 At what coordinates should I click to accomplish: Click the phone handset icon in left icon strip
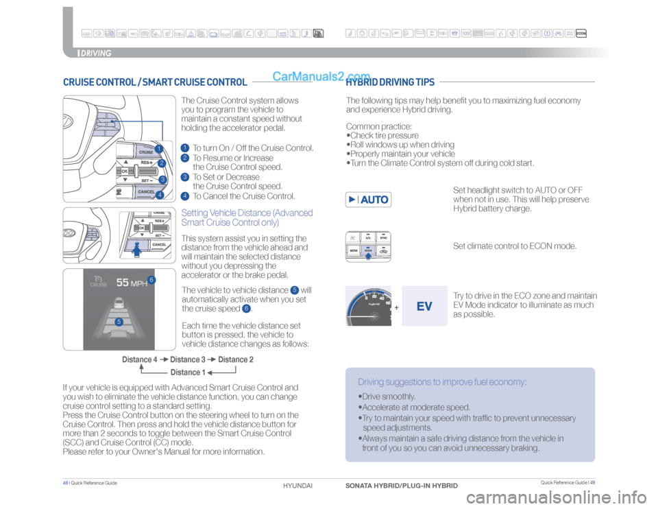[248, 33]
